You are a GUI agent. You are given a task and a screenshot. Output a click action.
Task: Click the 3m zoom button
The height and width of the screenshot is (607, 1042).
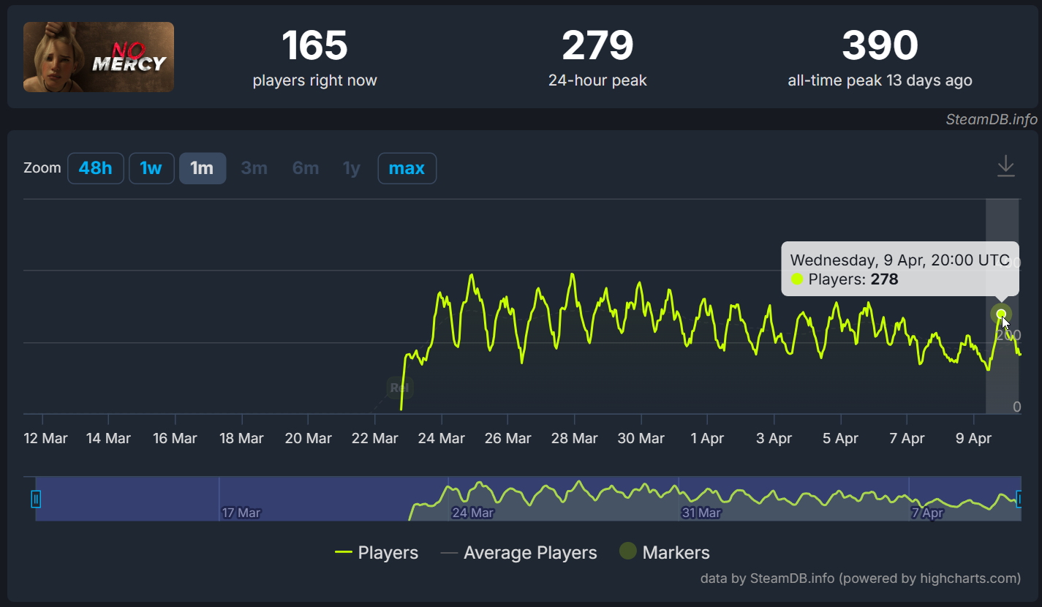pyautogui.click(x=254, y=168)
